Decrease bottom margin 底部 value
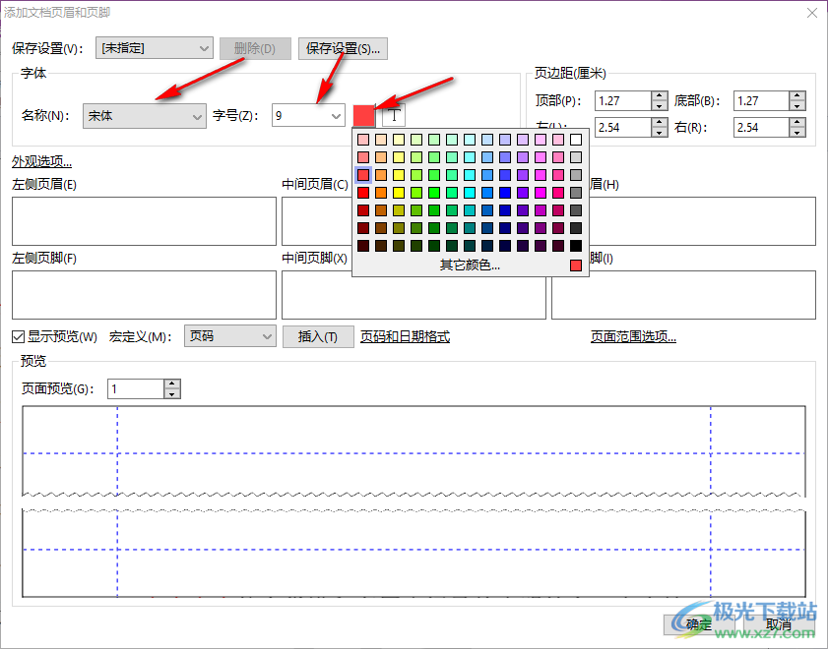Image resolution: width=828 pixels, height=649 pixels. click(797, 106)
